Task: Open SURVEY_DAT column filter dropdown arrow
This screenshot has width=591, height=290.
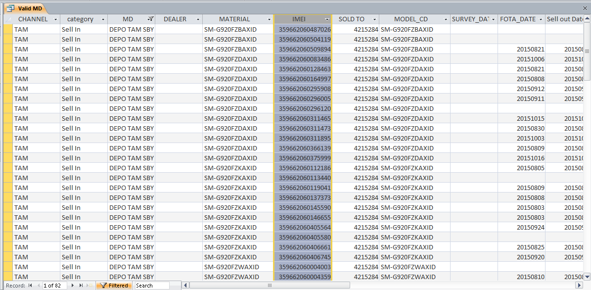Action: 494,19
